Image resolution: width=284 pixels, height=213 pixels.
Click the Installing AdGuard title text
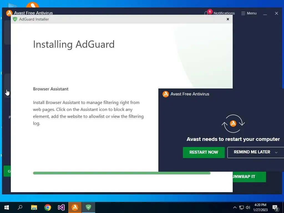tap(74, 44)
